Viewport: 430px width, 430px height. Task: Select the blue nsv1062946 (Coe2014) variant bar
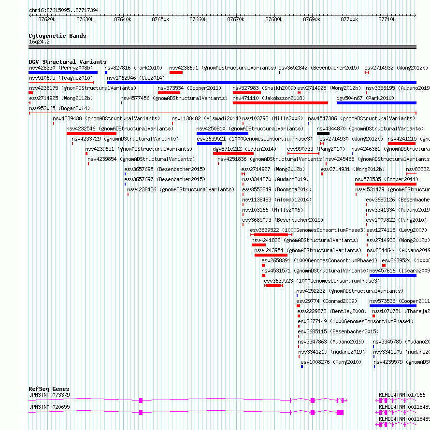pyautogui.click(x=261, y=83)
